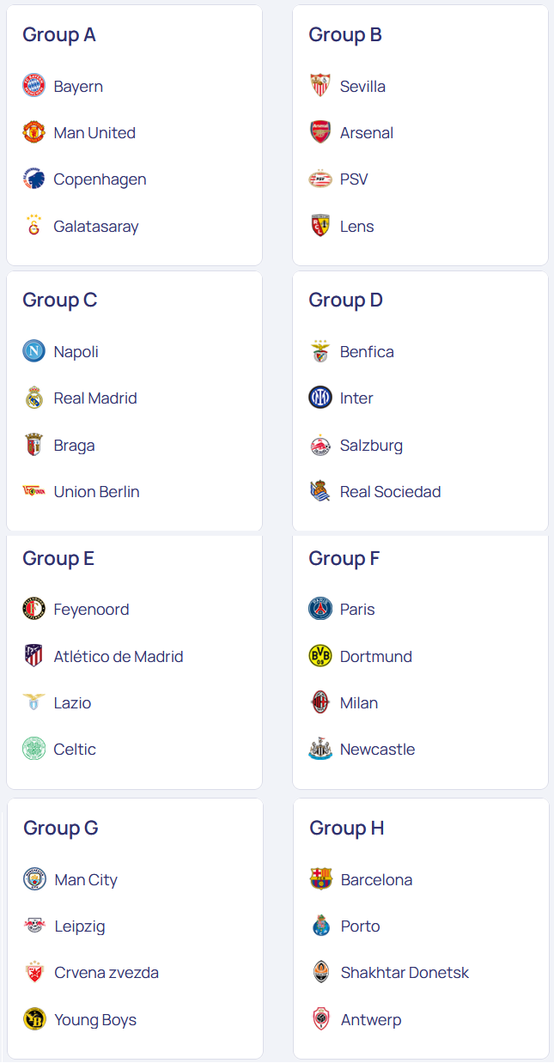Screen dimensions: 554x1063
Task: Click the Man United club crest
Action: coord(33,132)
